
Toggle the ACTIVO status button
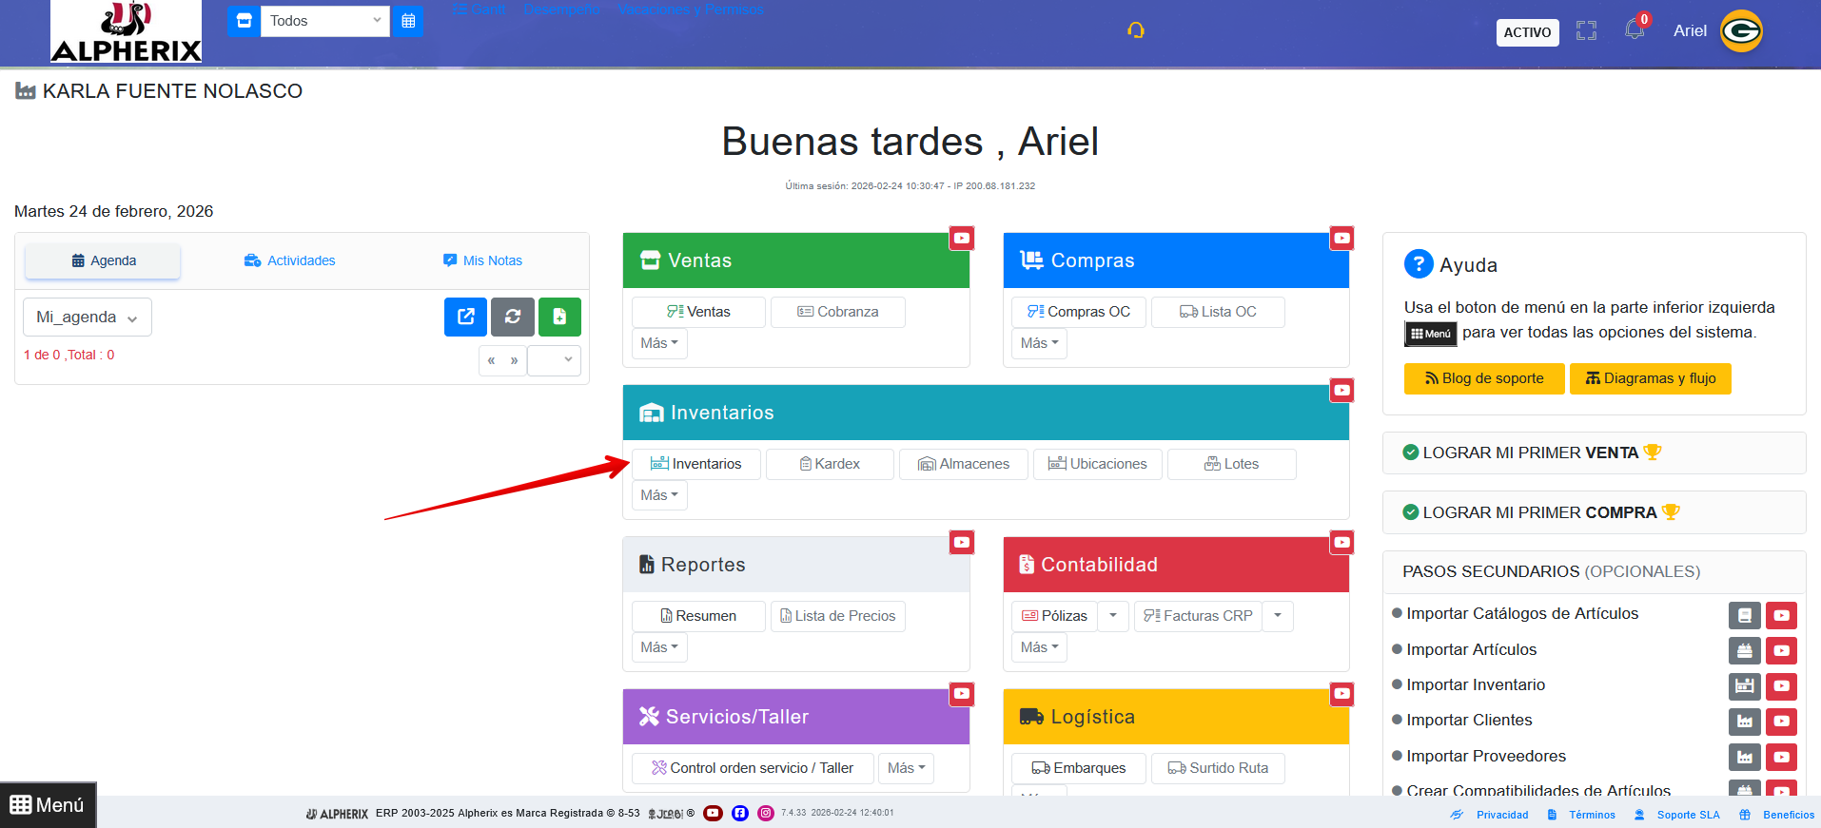pos(1527,32)
